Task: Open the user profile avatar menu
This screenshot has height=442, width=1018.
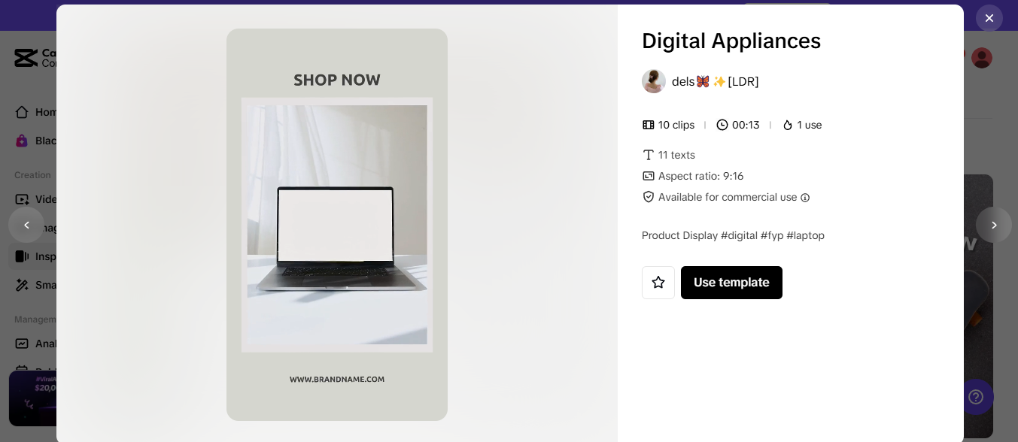Action: click(x=982, y=58)
